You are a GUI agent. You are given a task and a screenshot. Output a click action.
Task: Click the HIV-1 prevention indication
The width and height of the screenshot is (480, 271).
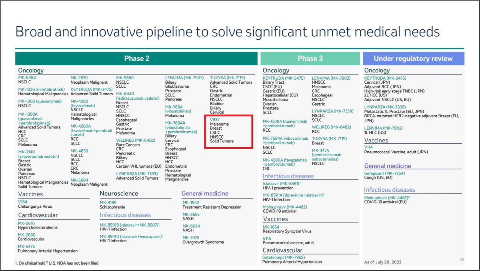pos(279,188)
